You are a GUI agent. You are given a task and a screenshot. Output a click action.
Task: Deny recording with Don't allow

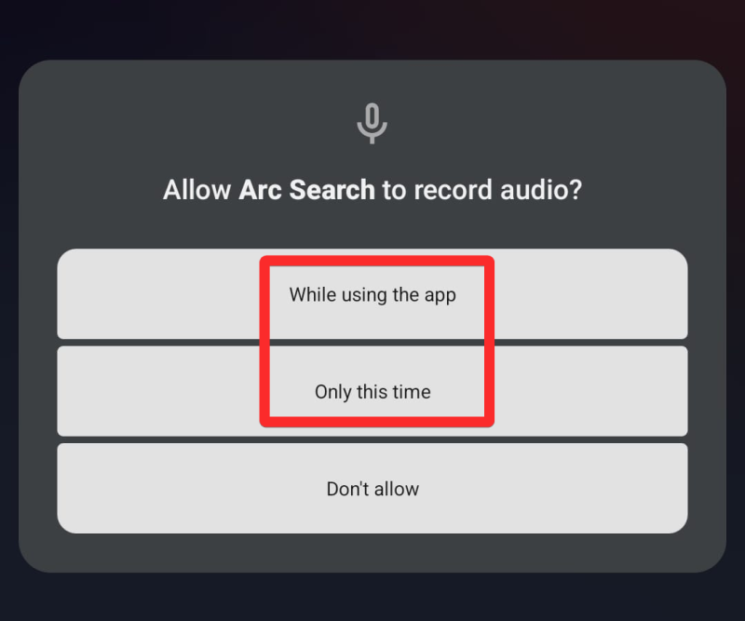click(372, 489)
